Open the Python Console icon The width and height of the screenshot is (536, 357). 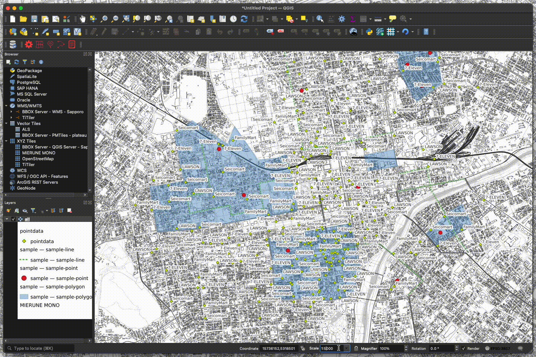(x=369, y=32)
